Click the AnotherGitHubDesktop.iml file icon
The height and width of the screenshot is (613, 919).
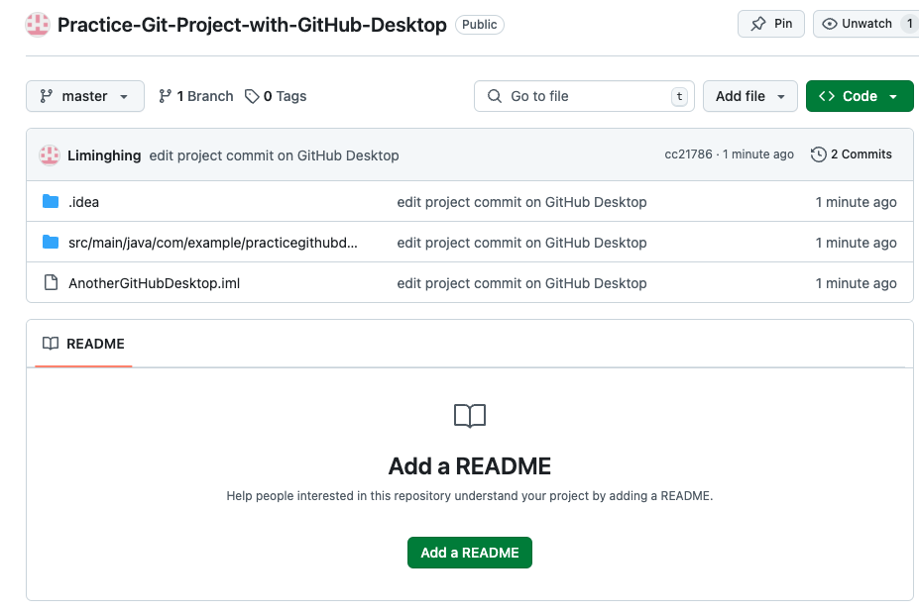coord(51,283)
